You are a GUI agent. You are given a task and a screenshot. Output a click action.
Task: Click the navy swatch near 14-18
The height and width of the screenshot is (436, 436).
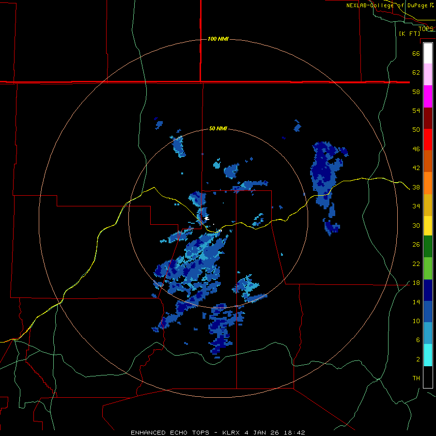pos(428,290)
